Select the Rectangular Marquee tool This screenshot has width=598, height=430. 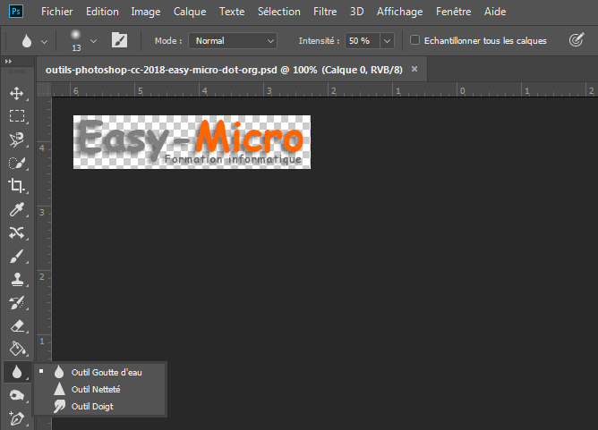click(16, 116)
